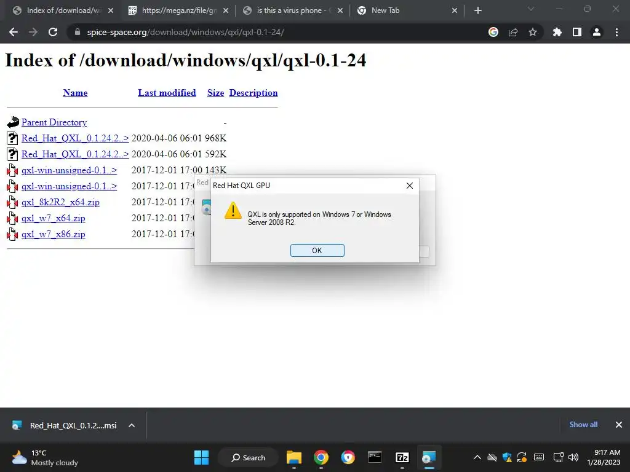Viewport: 630px width, 472px height.
Task: Click the site security padlock icon
Action: pos(77,32)
